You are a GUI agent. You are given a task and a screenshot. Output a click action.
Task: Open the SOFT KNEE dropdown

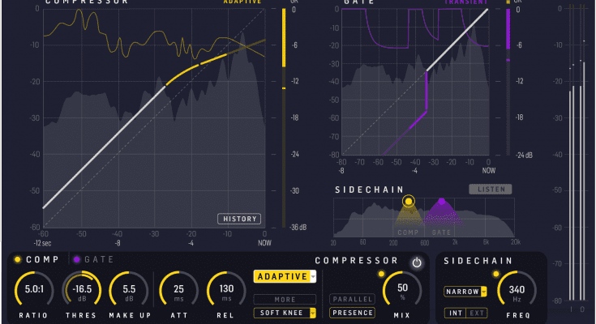point(285,313)
